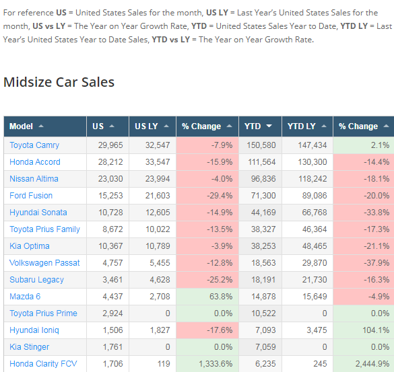Select Hyundai Ioniq change -17.6%
Viewport: 394px width, 372px height.
tap(220, 330)
